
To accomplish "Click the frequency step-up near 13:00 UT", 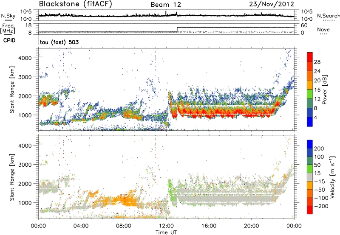I will tap(177, 29).
